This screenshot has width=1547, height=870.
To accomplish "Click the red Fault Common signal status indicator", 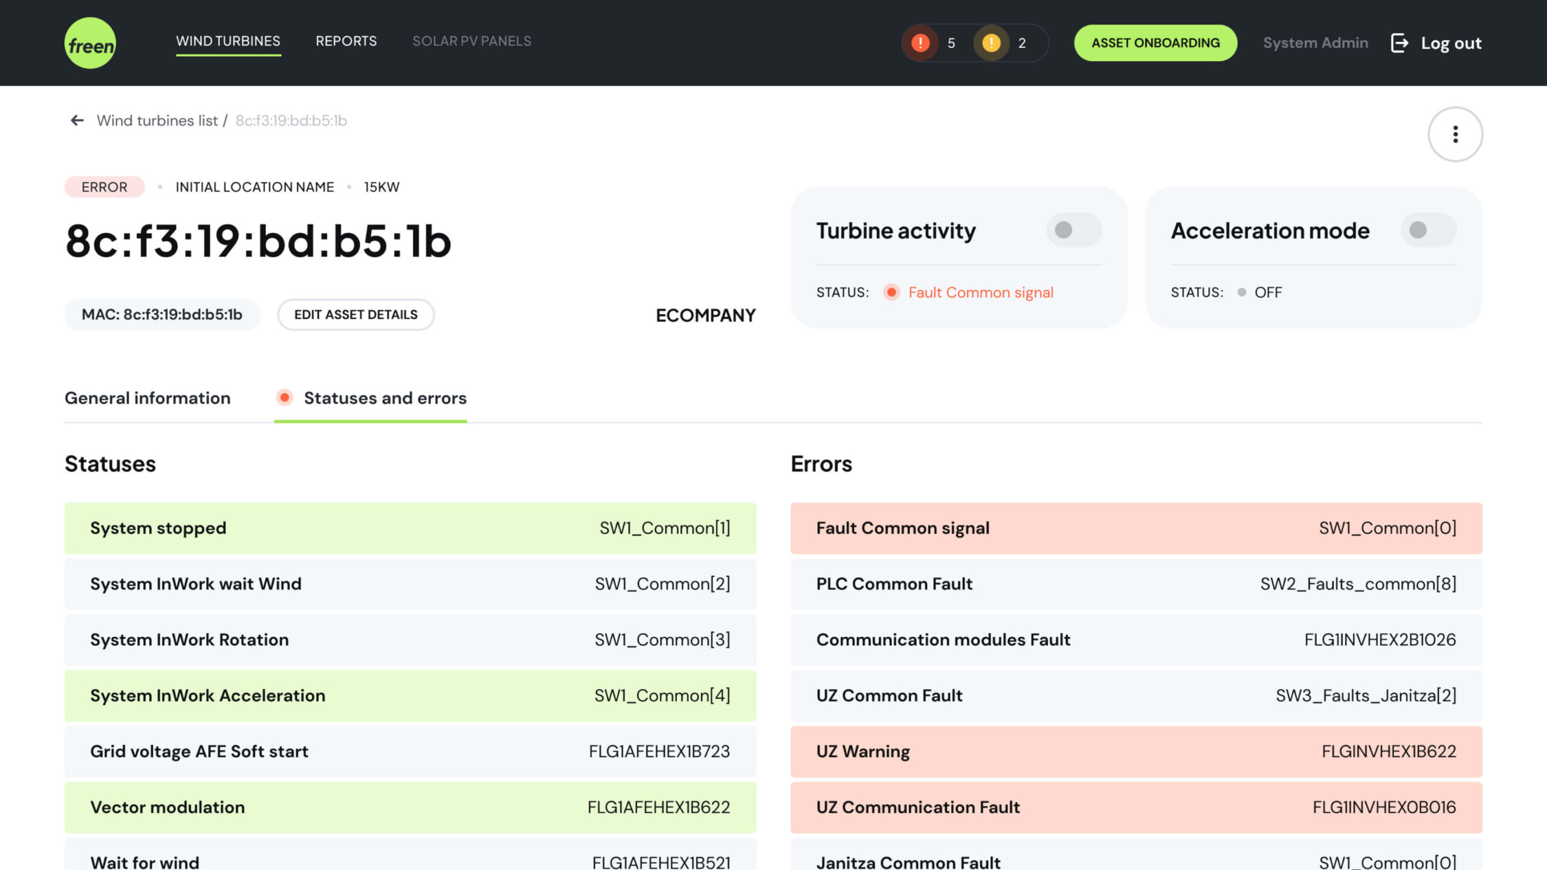I will [x=891, y=292].
